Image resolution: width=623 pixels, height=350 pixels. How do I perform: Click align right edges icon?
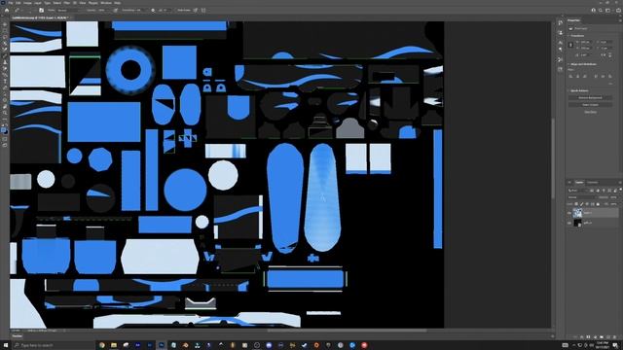coord(584,76)
